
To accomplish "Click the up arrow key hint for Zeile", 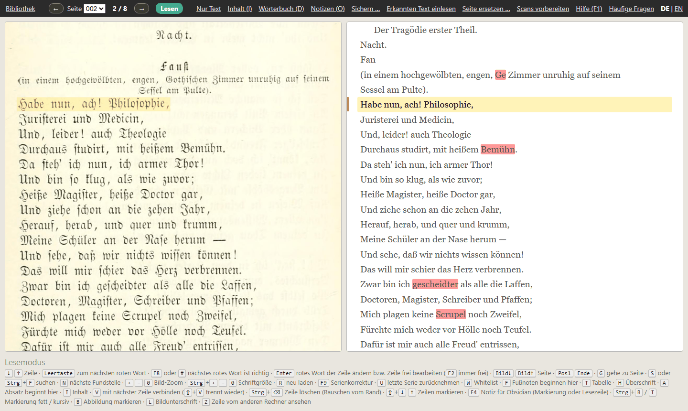I will tap(18, 373).
